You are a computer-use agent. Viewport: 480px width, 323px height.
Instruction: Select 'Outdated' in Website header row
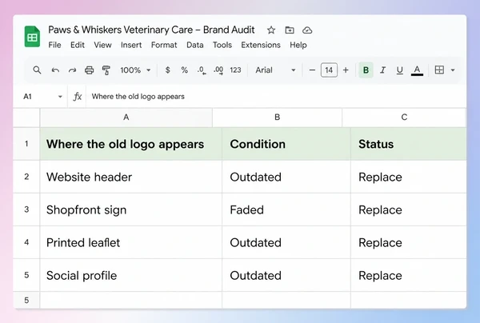coord(286,177)
